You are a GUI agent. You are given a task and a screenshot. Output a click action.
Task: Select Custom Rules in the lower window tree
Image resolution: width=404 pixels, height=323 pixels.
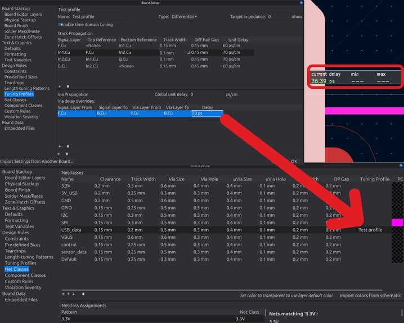coord(19,281)
